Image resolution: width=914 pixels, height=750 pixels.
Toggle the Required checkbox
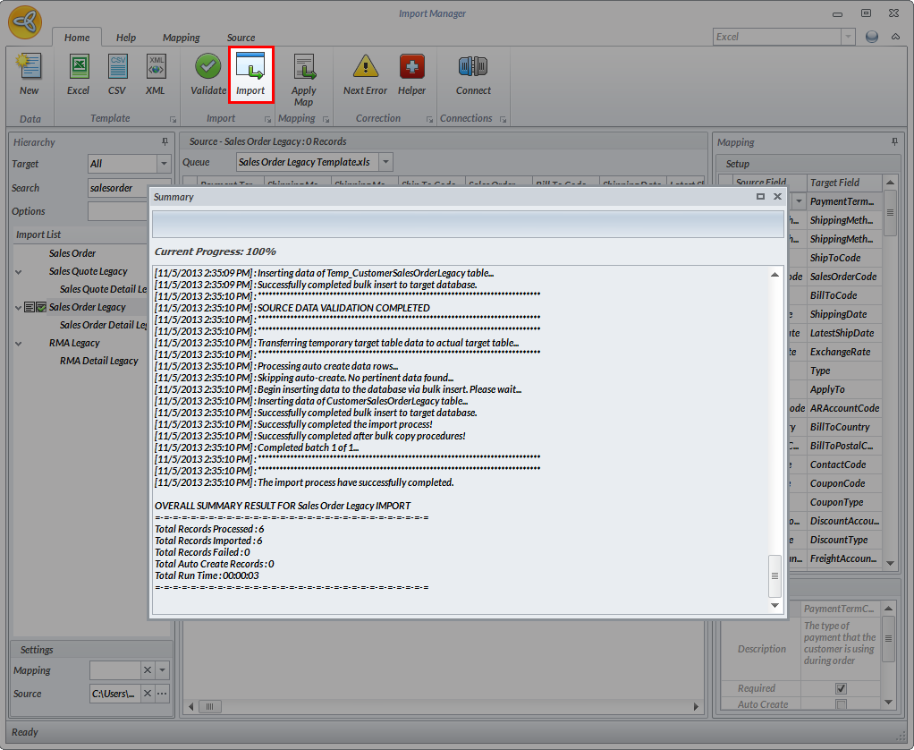[841, 688]
